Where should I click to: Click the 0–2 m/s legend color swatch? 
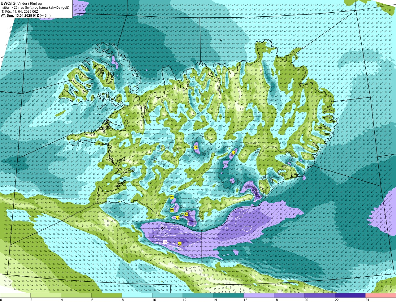click(x=15, y=296)
